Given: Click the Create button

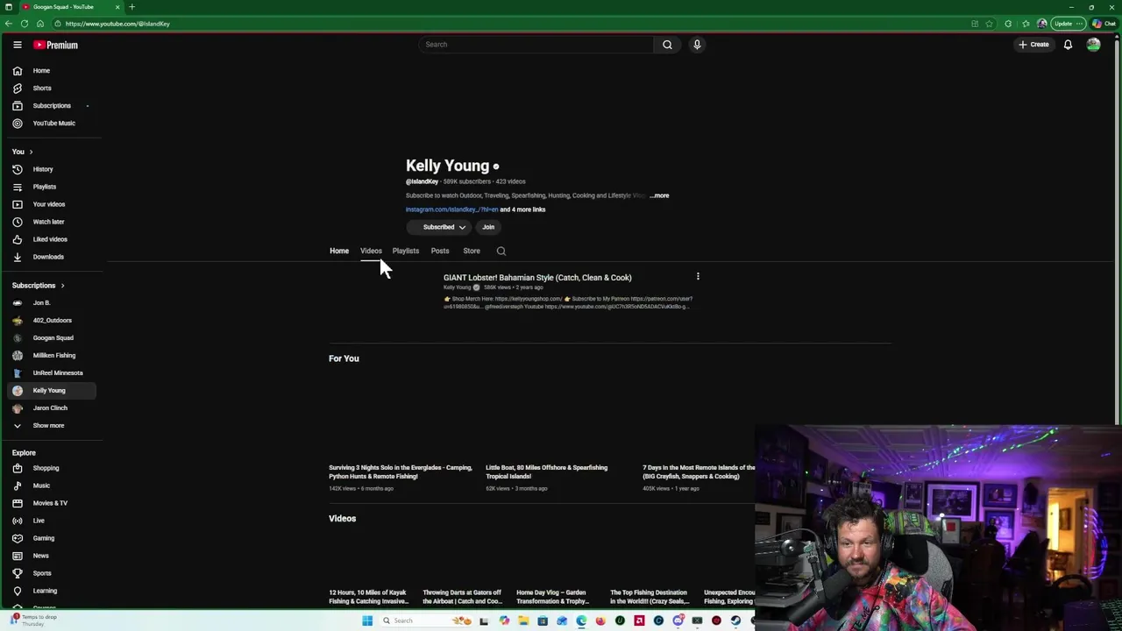Looking at the screenshot, I should pyautogui.click(x=1033, y=45).
